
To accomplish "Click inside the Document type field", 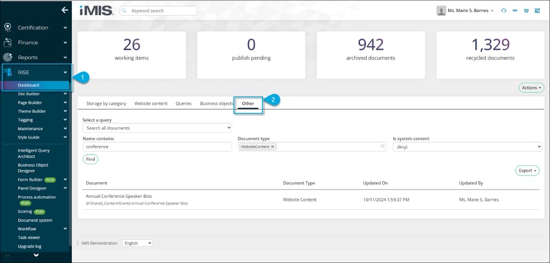I will pos(312,147).
